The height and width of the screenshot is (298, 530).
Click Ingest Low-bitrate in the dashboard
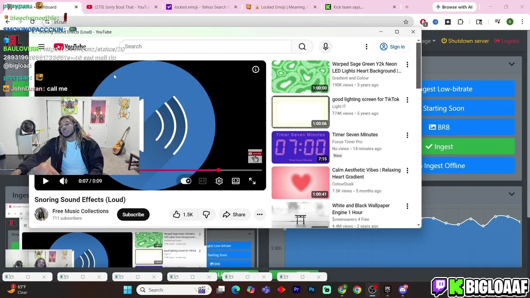(x=468, y=89)
